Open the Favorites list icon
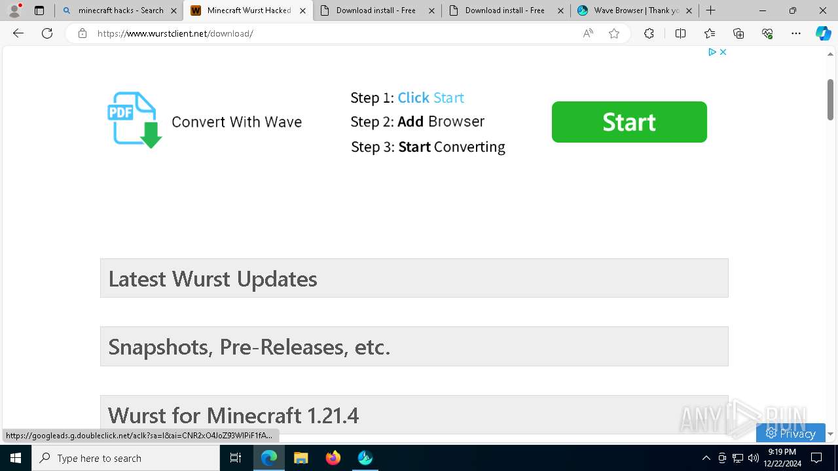 coord(710,33)
